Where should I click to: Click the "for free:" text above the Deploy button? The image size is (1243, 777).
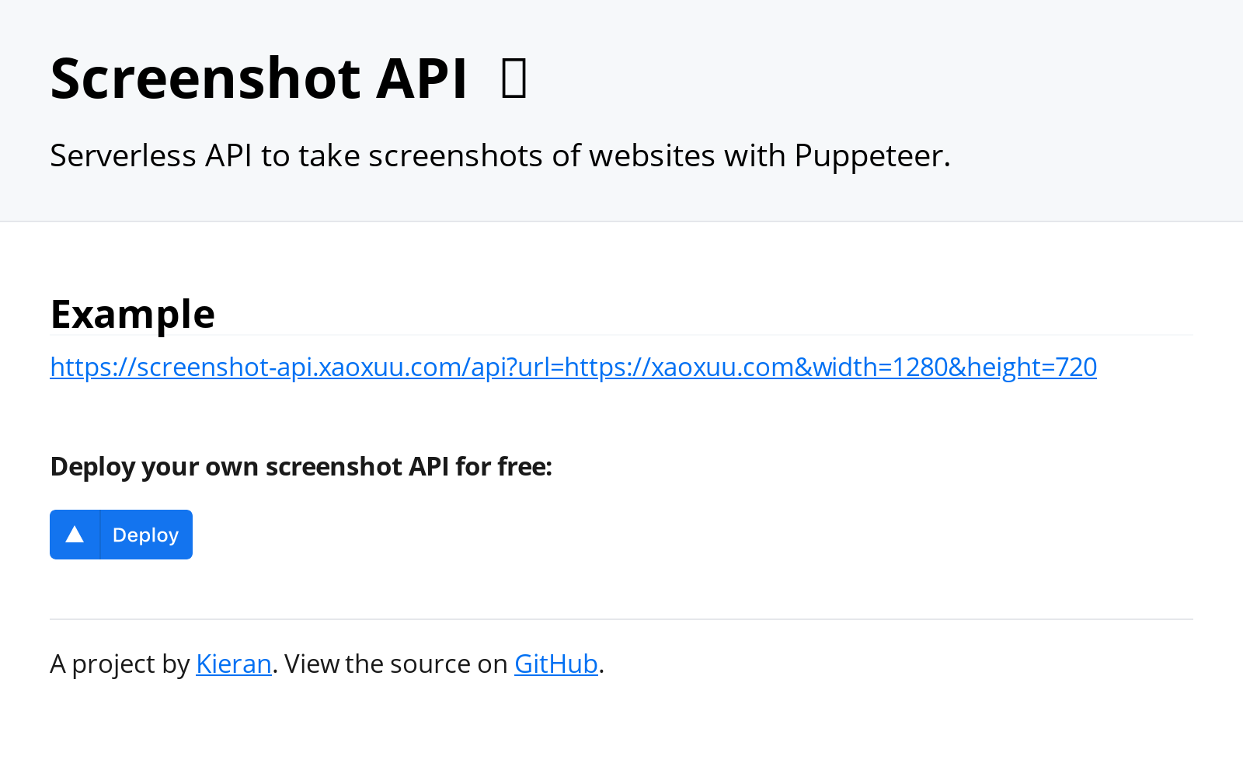point(503,467)
